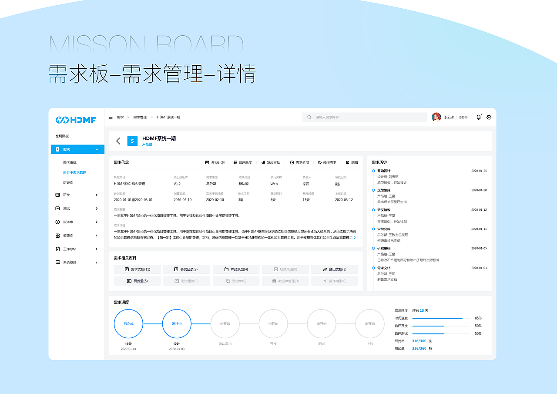Select 进行中需求管理 submenu item

(74, 172)
